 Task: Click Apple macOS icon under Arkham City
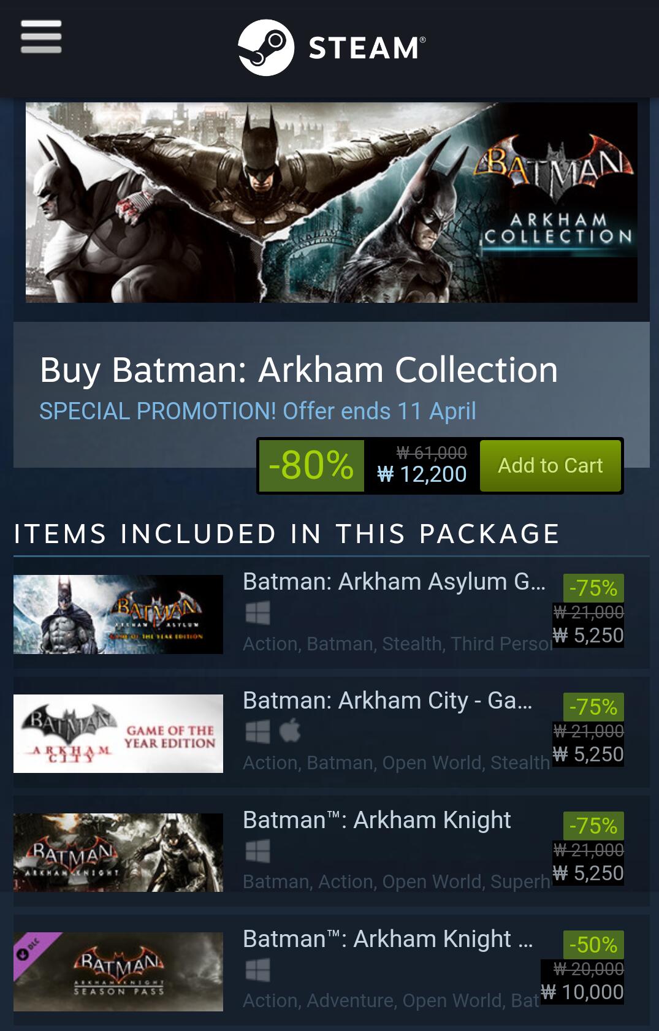coord(290,731)
